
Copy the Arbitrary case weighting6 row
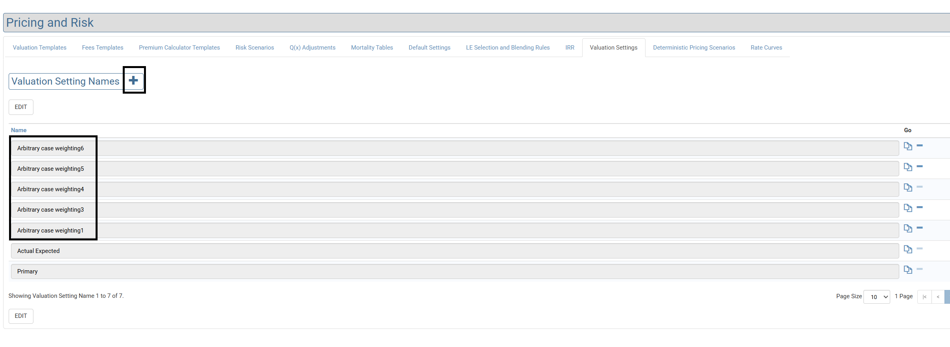[x=908, y=146]
